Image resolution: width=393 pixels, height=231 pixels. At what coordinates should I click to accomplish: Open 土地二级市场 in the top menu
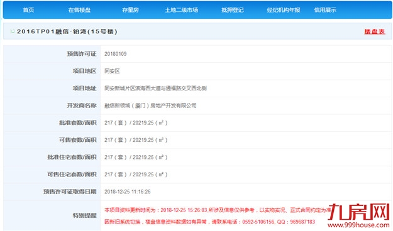(182, 10)
